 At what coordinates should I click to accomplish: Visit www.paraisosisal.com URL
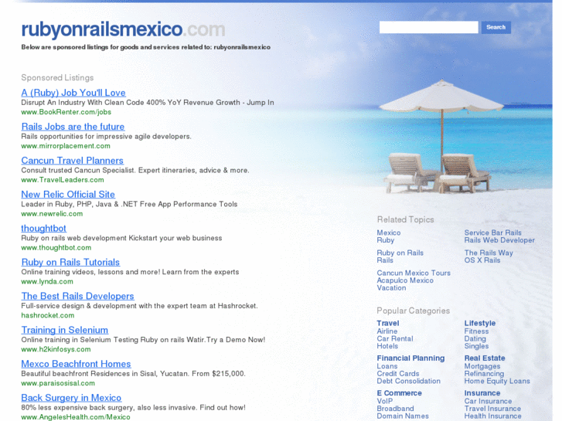(x=58, y=383)
